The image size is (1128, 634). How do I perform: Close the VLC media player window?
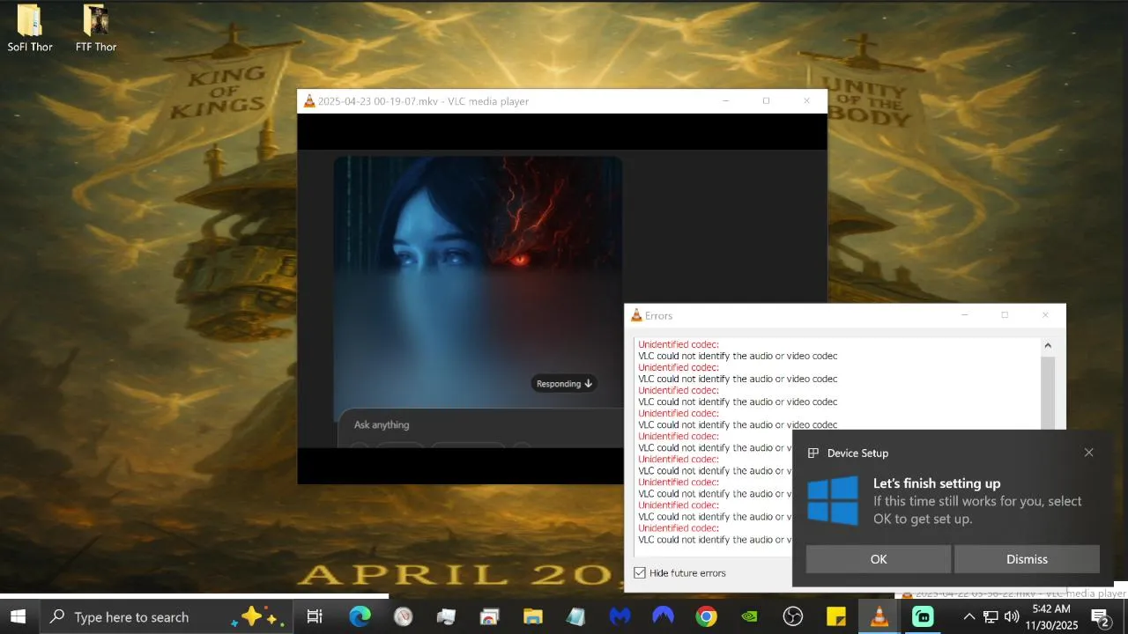point(806,101)
